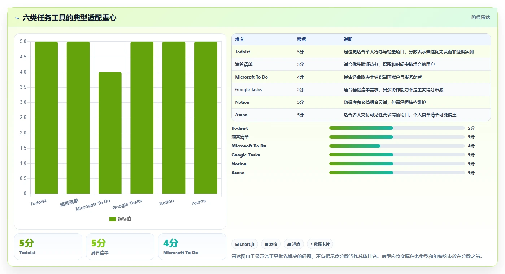
Task: Click the 滴答清单 cell in the table
Action: click(x=244, y=65)
